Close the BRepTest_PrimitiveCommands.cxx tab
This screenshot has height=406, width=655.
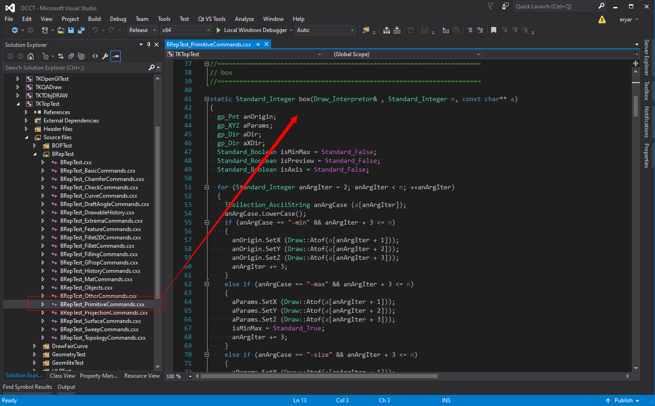pyautogui.click(x=266, y=44)
